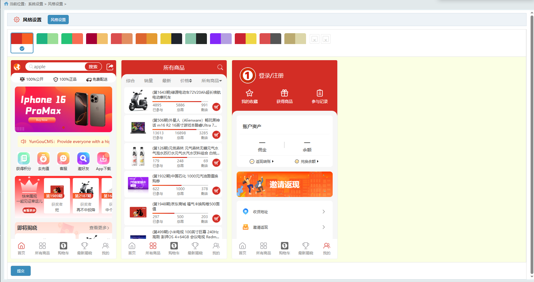This screenshot has height=282, width=534.
Task: Open the App下载 download icon
Action: click(103, 159)
